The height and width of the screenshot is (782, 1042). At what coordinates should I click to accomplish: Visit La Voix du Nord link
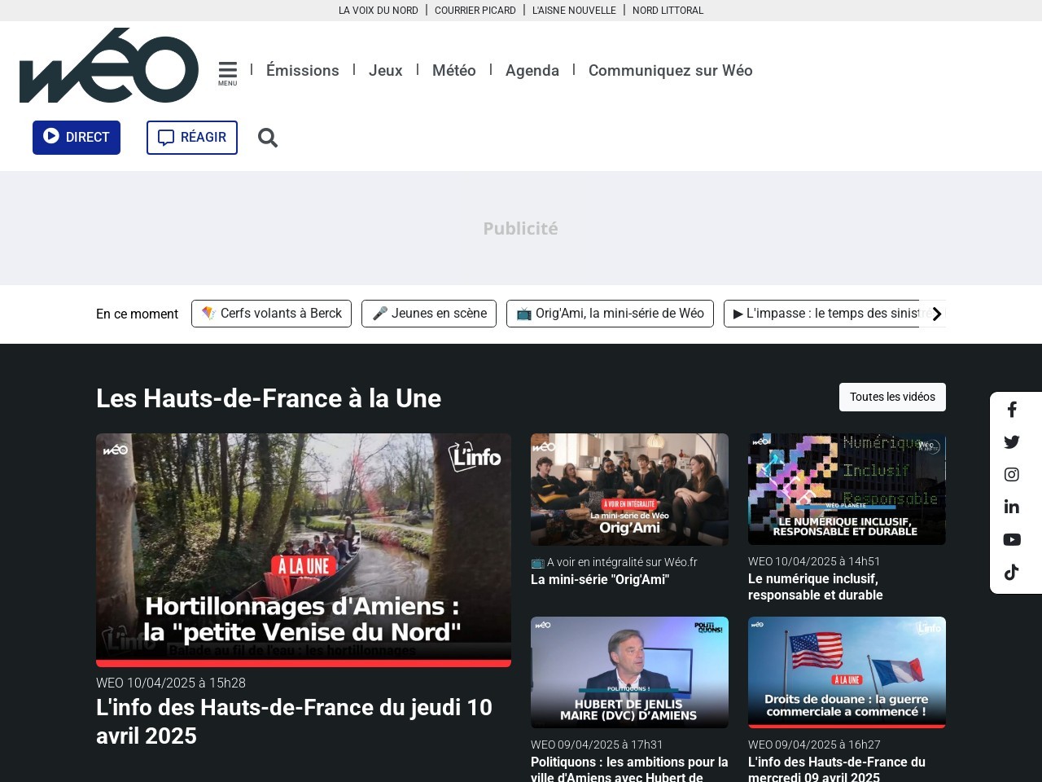pyautogui.click(x=379, y=11)
